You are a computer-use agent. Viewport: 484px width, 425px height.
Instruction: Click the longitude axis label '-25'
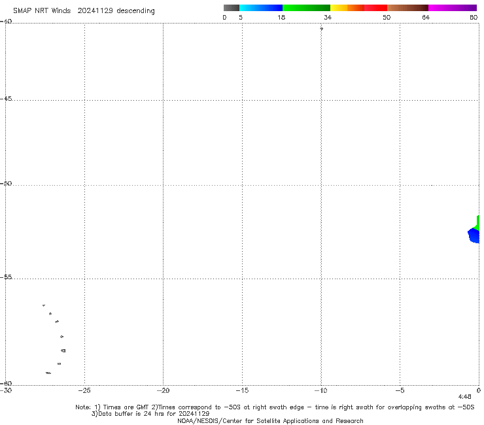(84, 390)
